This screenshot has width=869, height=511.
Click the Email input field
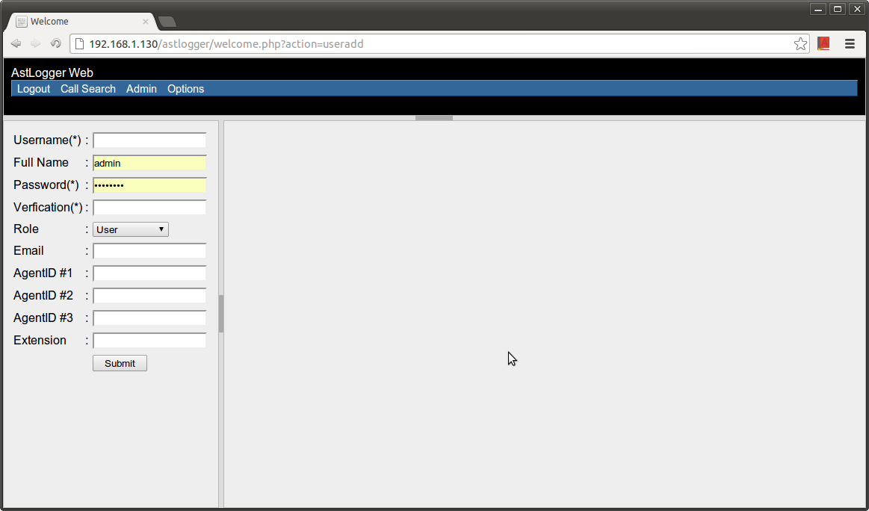click(149, 251)
